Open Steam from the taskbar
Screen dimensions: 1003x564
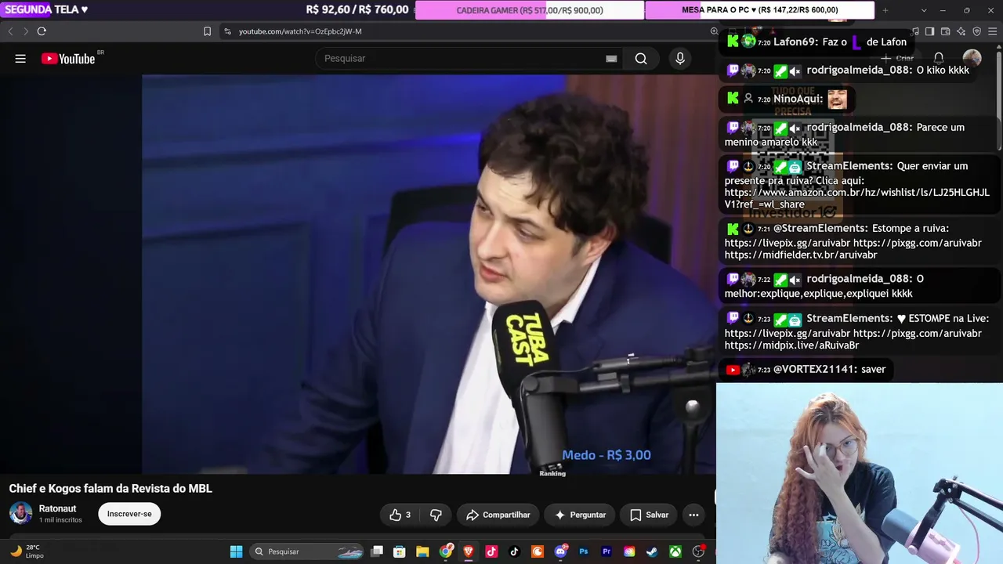pos(652,551)
